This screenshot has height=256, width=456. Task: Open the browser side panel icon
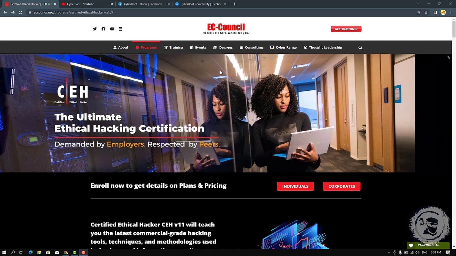[435, 12]
